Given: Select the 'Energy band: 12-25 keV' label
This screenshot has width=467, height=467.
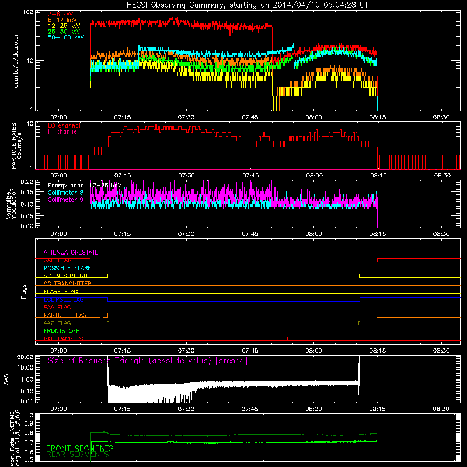Looking at the screenshot, I should (85, 186).
